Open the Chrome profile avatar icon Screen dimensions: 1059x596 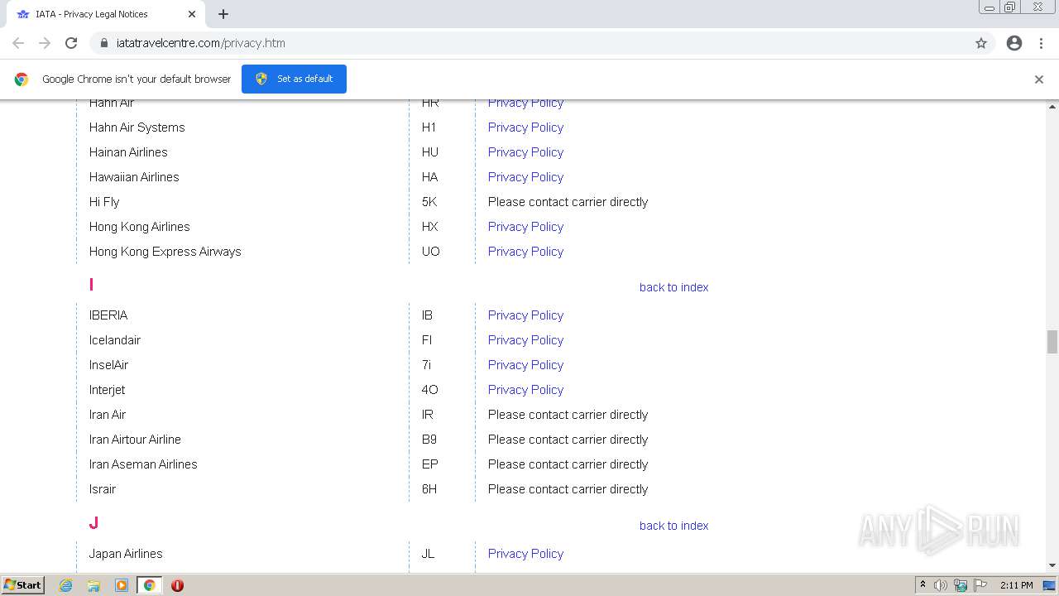point(1014,43)
